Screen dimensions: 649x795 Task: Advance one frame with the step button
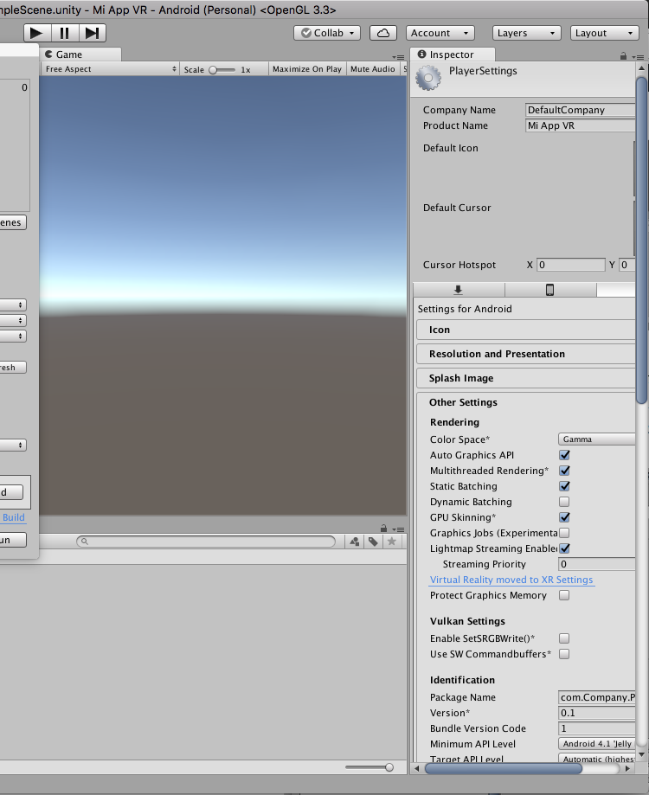[x=92, y=33]
